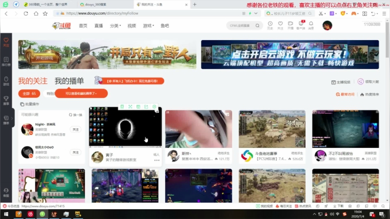390x219 pixels.
Task: Open 游戏 in the left sidebar
Action: [x=6, y=81]
